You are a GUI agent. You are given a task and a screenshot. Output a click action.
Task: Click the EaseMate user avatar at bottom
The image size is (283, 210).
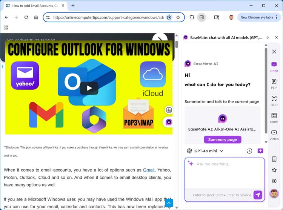(x=274, y=194)
